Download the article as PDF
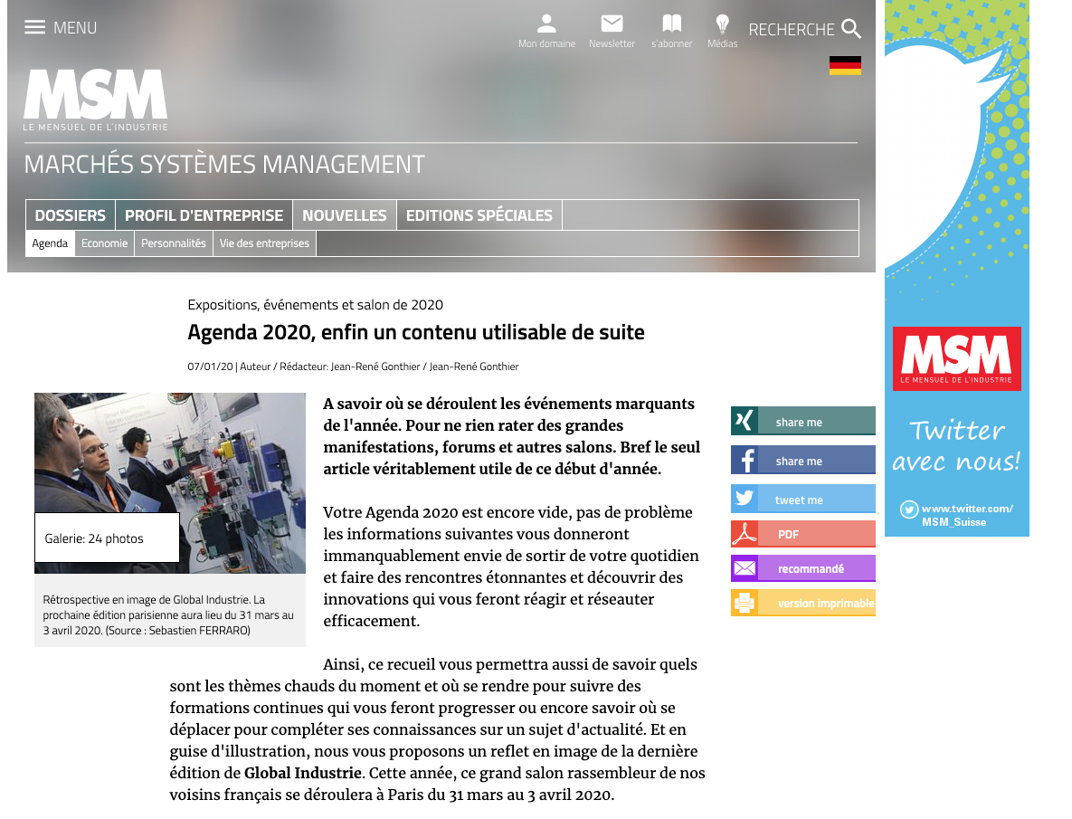This screenshot has width=1072, height=819. 802,534
